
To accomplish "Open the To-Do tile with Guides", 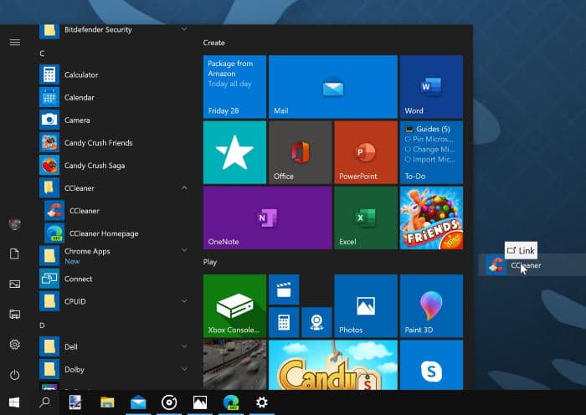I will [431, 152].
